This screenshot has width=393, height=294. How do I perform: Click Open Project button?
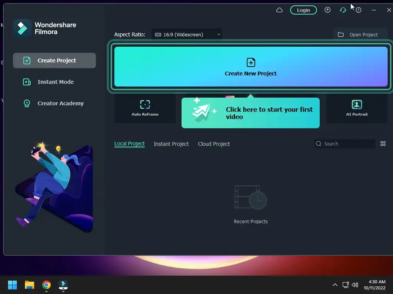click(x=360, y=34)
